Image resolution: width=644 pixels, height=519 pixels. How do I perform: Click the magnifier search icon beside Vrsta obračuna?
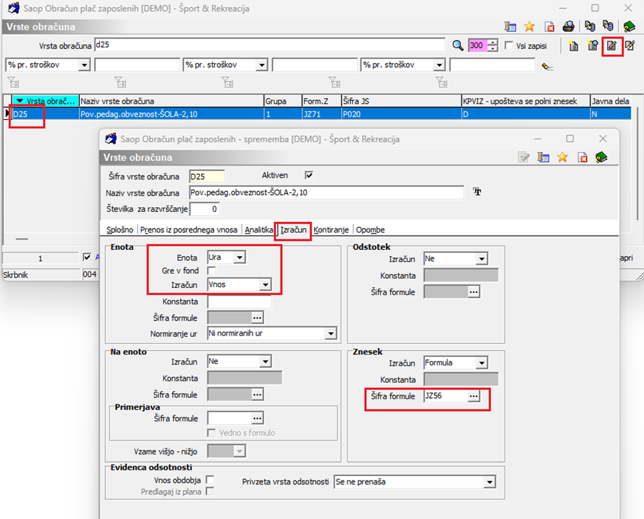tap(458, 46)
